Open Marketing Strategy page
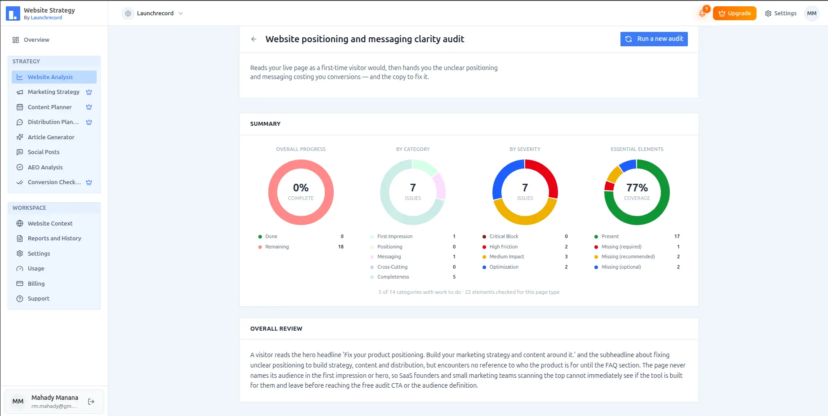Image resolution: width=828 pixels, height=416 pixels. point(53,92)
